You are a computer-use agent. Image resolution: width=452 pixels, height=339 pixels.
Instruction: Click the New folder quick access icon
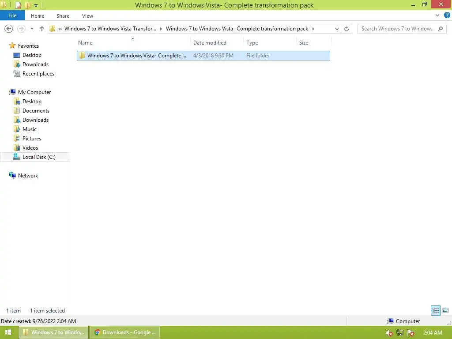[x=28, y=5]
